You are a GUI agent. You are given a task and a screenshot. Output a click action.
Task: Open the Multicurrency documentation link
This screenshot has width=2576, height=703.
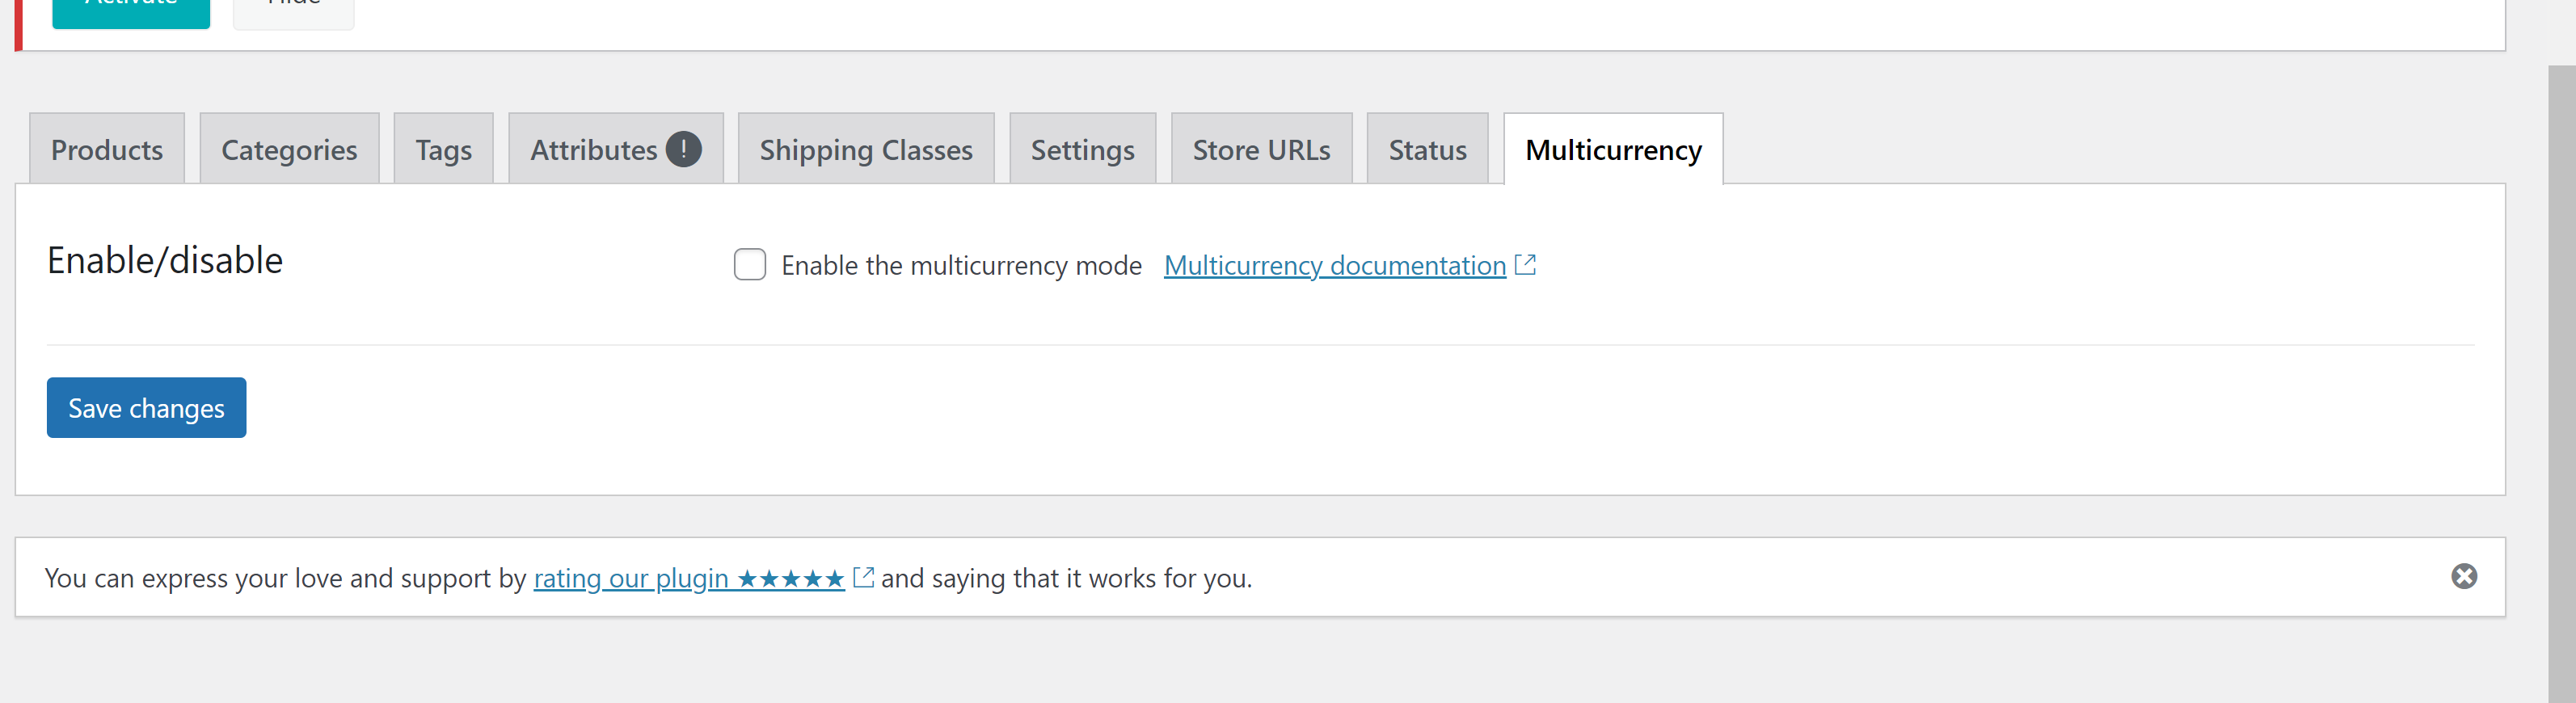[1334, 266]
